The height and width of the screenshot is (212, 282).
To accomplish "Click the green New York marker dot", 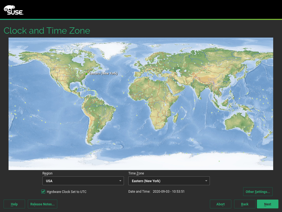I will click(x=86, y=74).
